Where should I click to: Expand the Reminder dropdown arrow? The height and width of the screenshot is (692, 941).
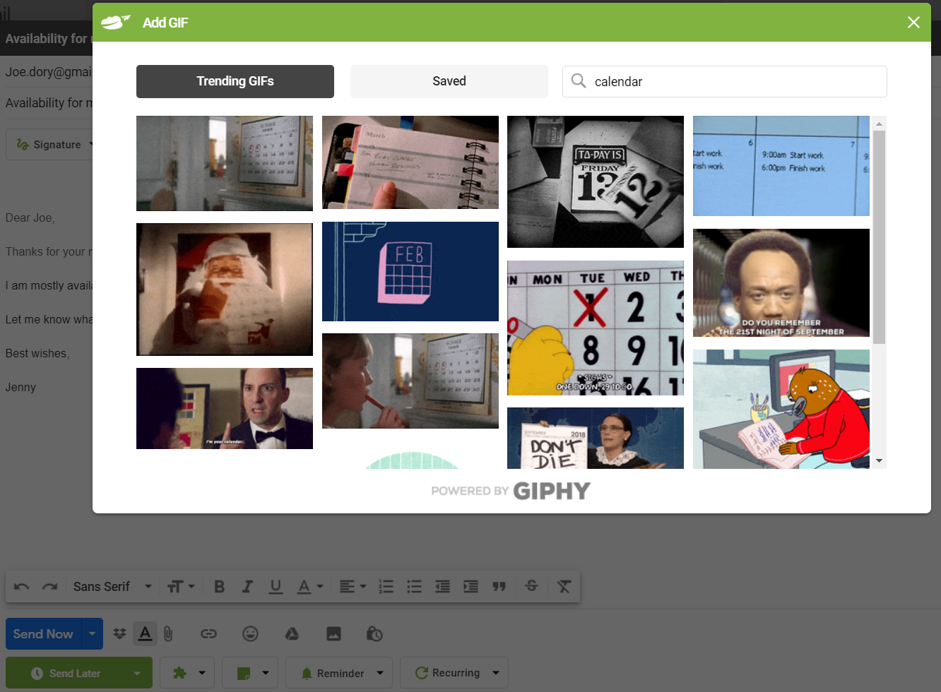coord(380,674)
